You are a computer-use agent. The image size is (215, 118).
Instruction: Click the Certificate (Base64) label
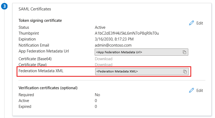point(35,59)
